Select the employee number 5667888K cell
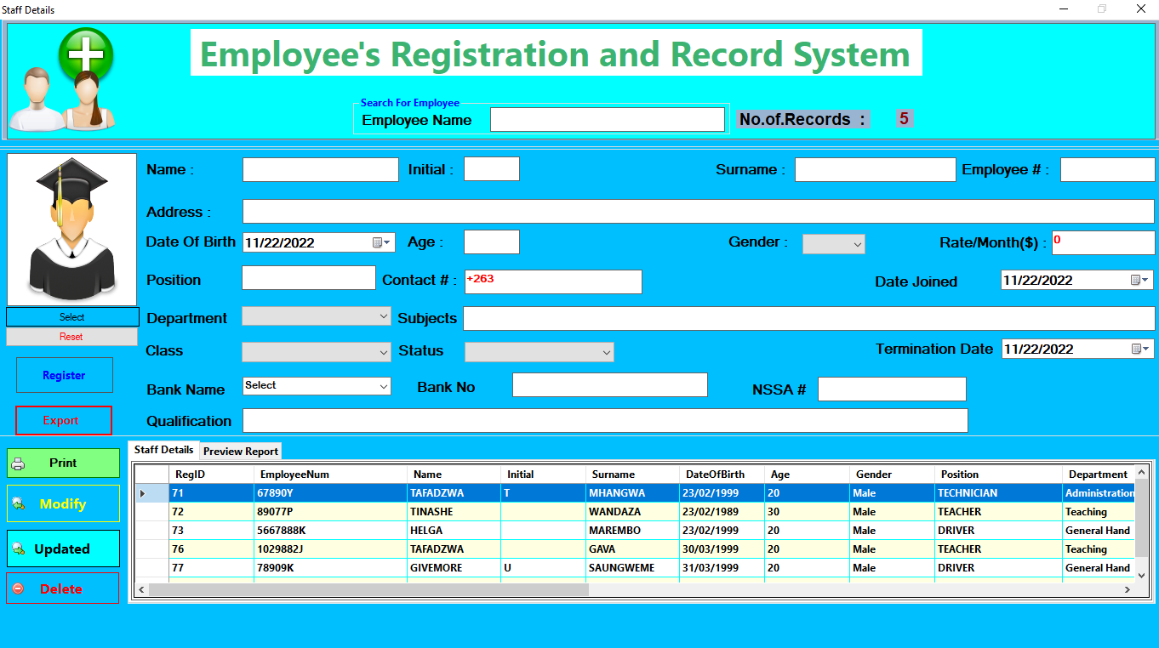The height and width of the screenshot is (648, 1159). point(330,531)
